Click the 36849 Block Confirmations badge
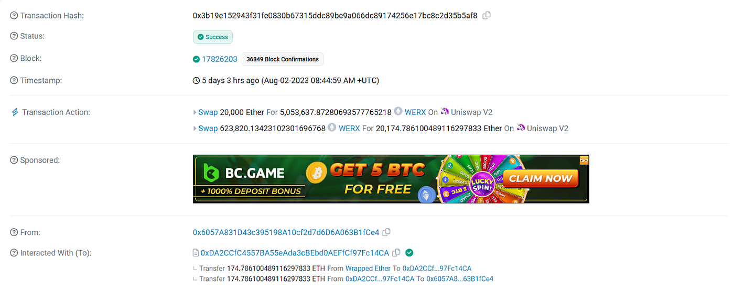The width and height of the screenshot is (734, 290). pyautogui.click(x=283, y=59)
